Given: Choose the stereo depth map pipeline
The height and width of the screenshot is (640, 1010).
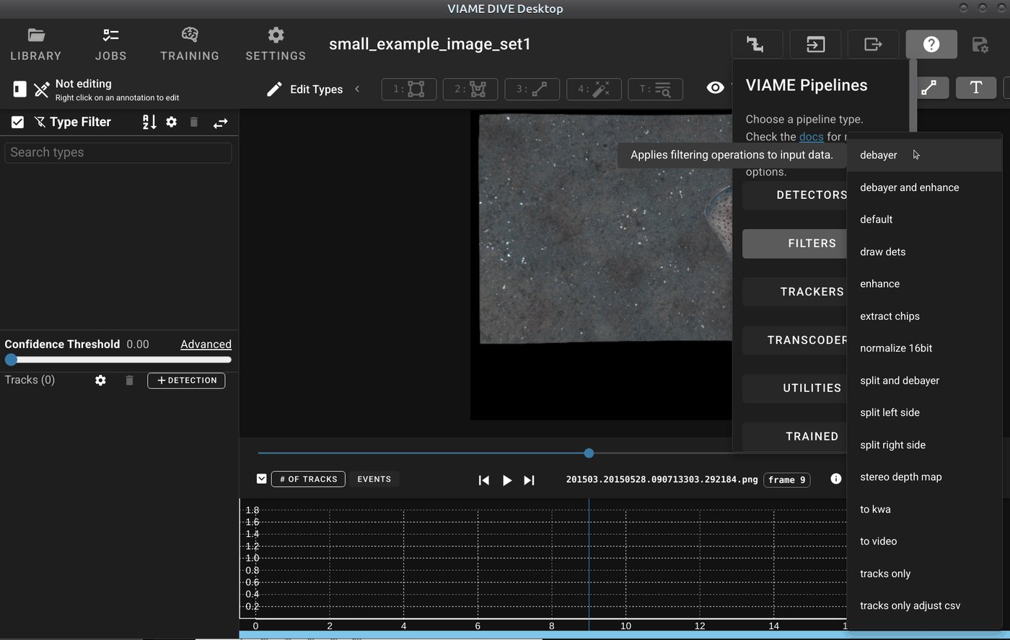Looking at the screenshot, I should pyautogui.click(x=924, y=477).
